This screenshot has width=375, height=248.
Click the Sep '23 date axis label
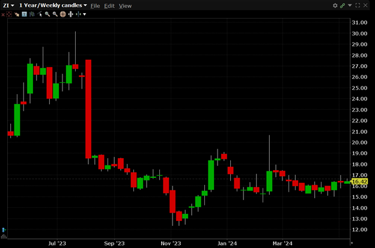click(114, 243)
